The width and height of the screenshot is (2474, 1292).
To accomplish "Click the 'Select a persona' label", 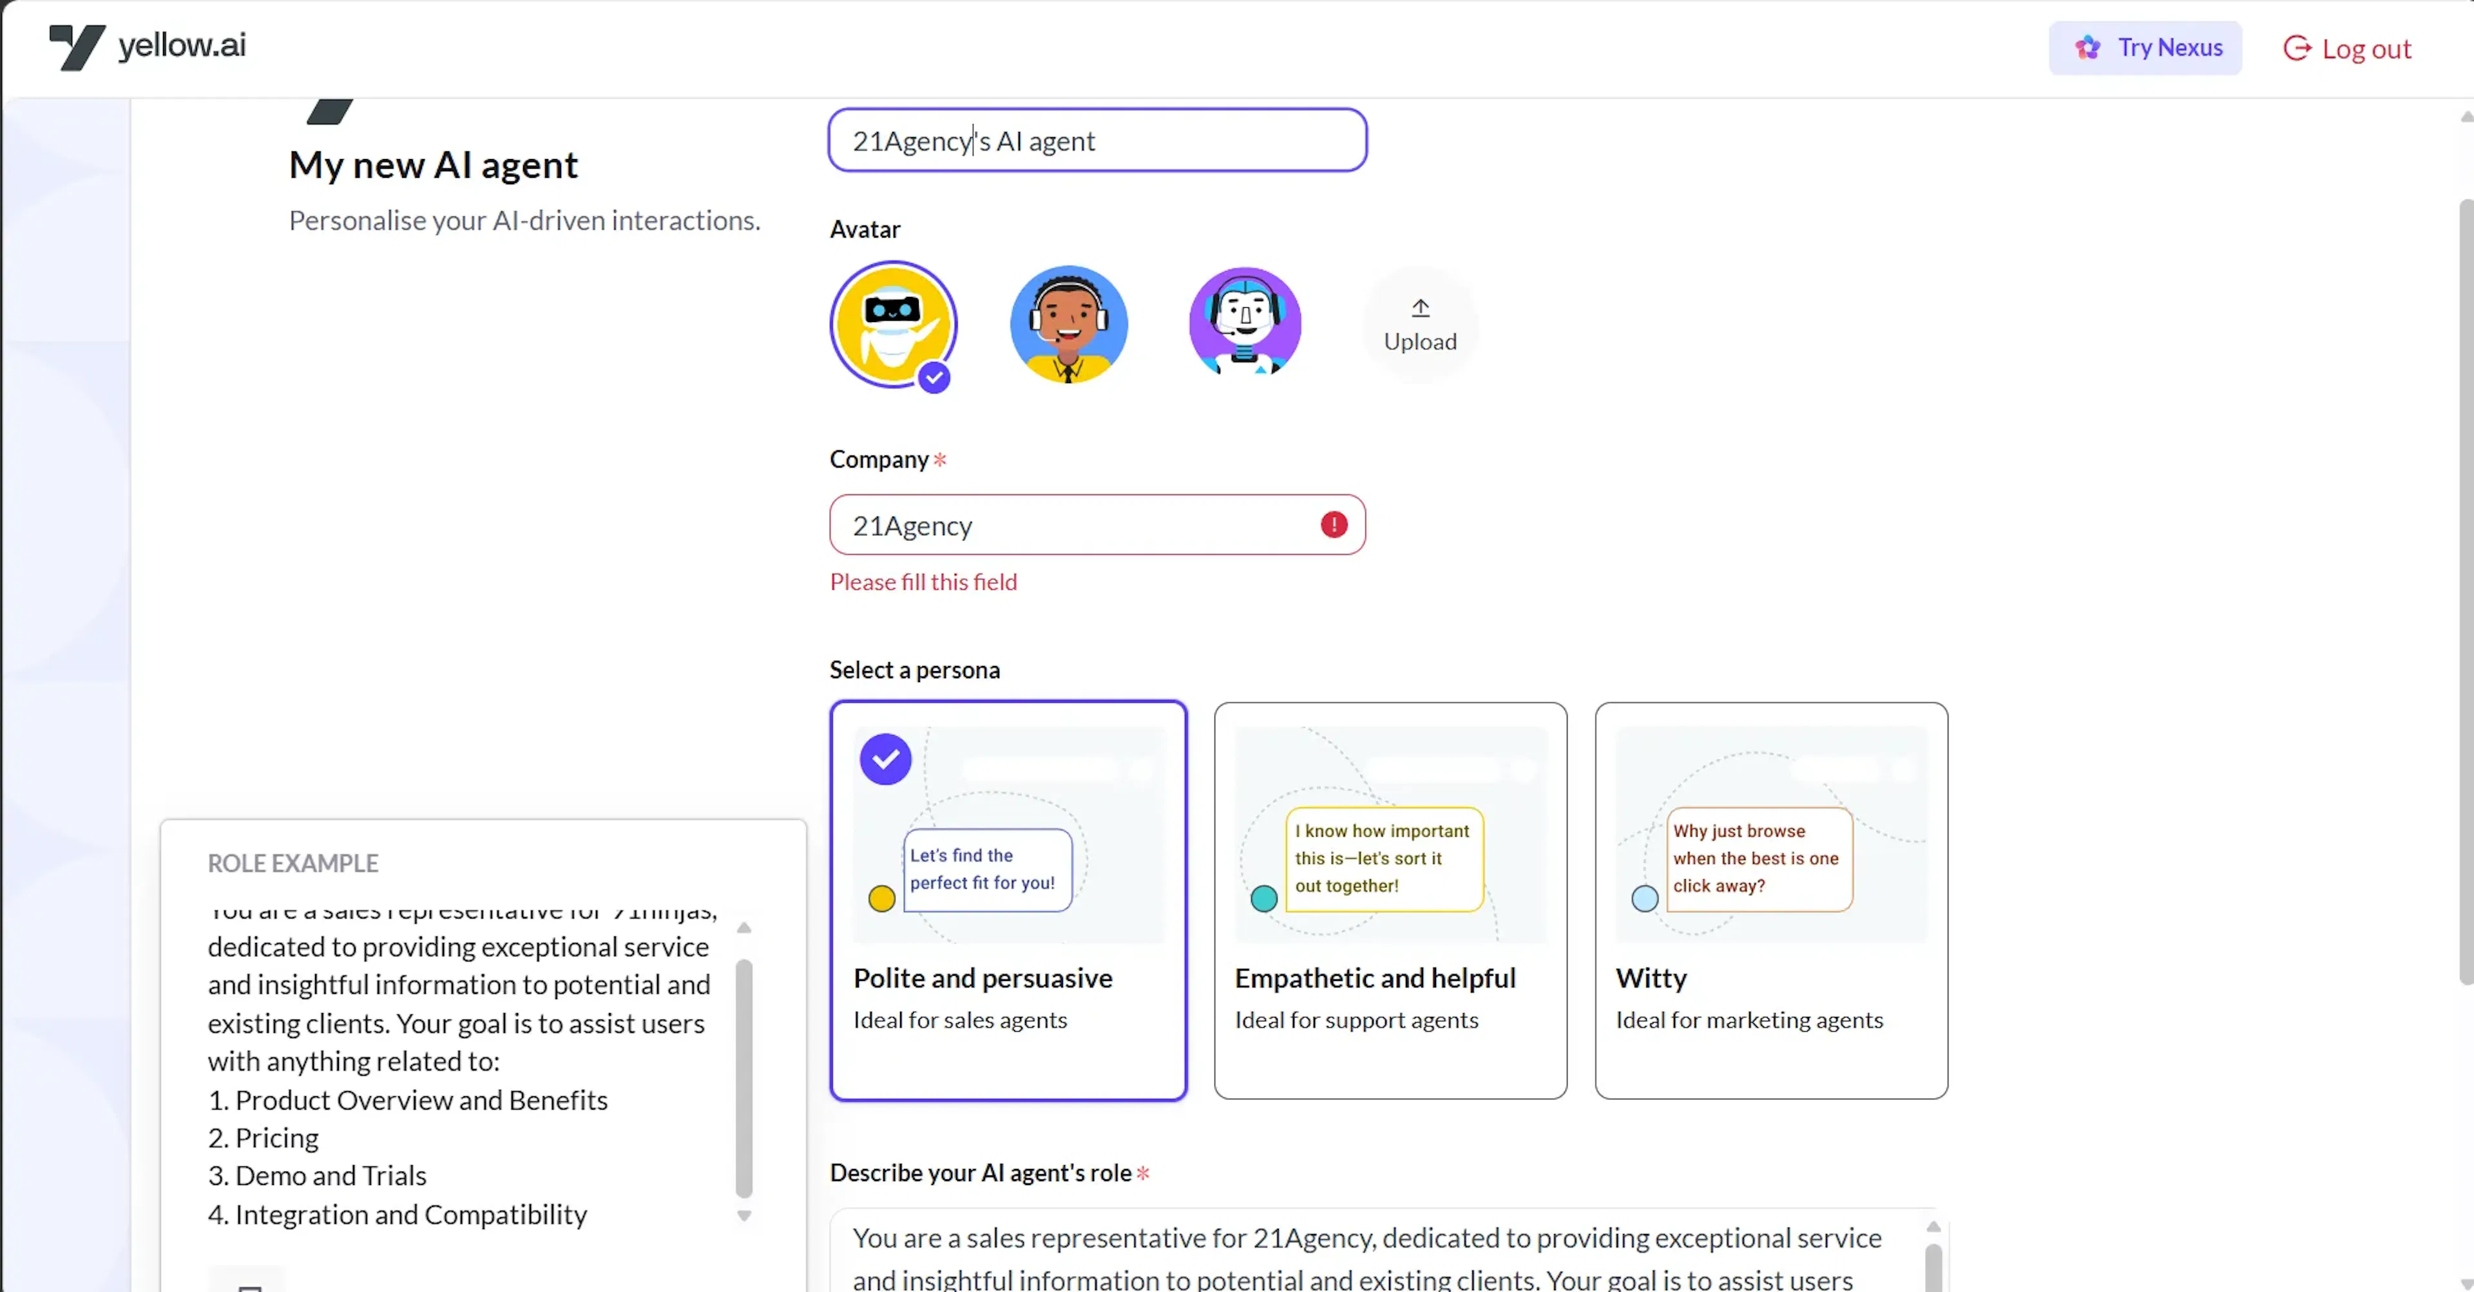I will (x=914, y=670).
